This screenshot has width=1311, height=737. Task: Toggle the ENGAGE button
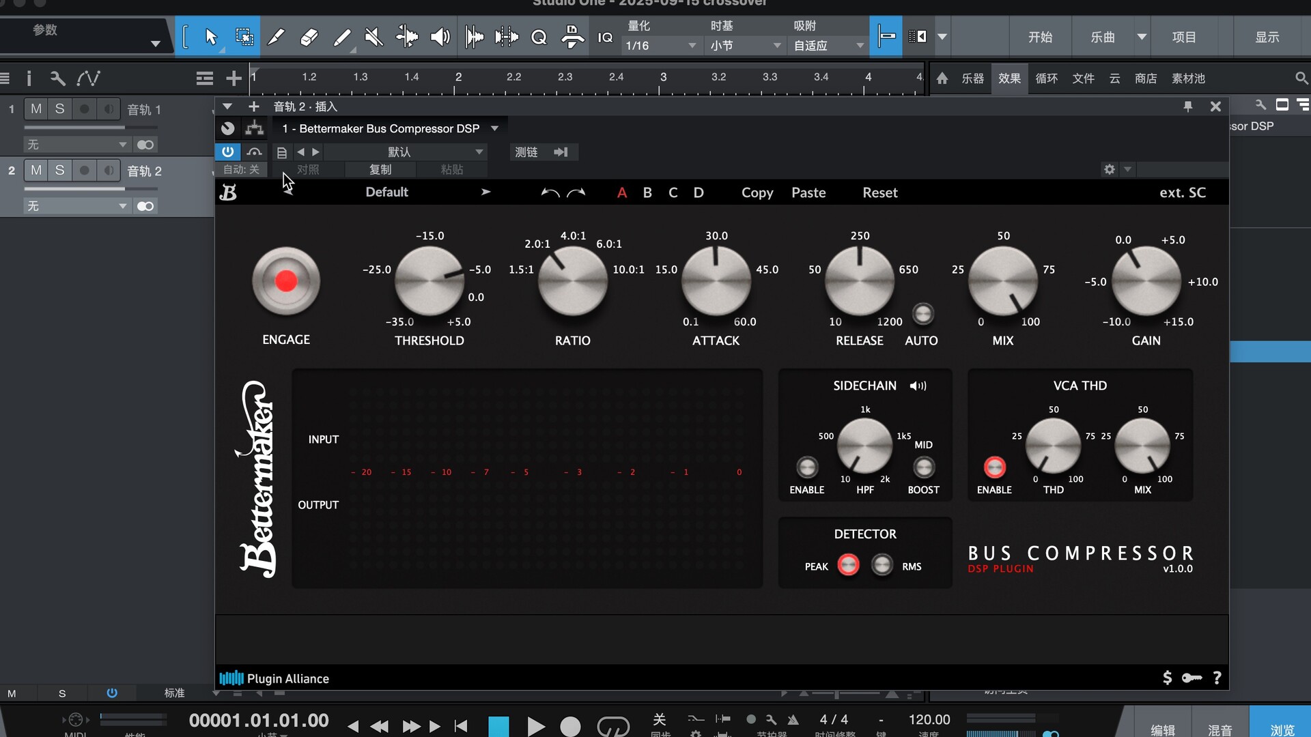[286, 281]
